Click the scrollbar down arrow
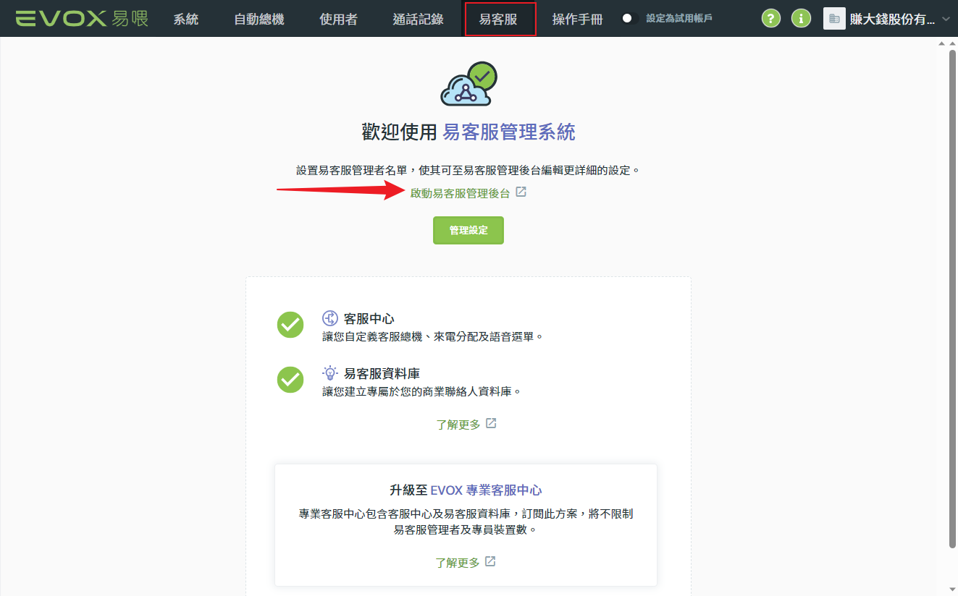Image resolution: width=958 pixels, height=596 pixels. [x=953, y=590]
